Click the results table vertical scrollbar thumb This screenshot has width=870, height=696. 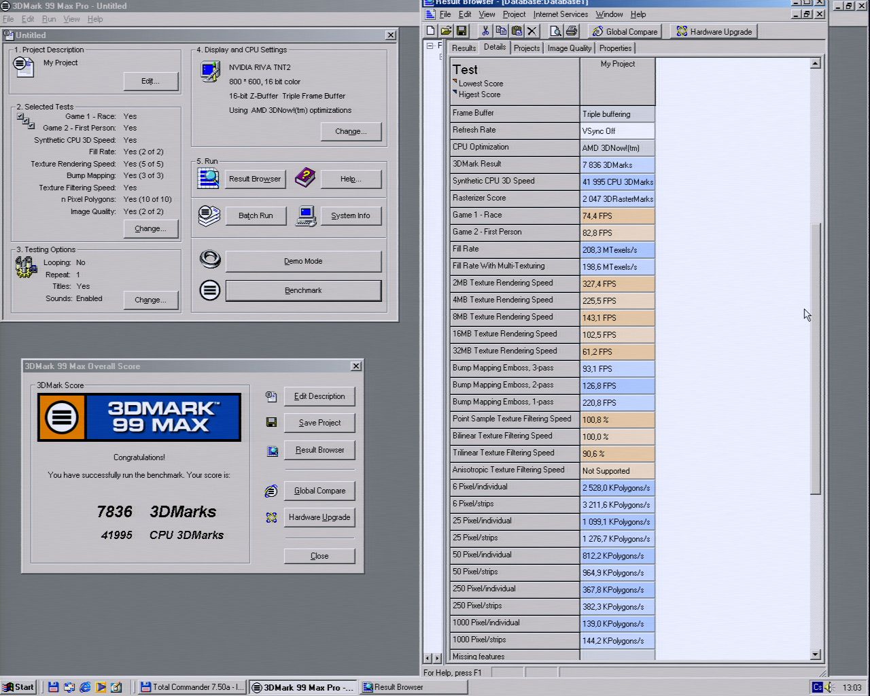[x=816, y=358]
